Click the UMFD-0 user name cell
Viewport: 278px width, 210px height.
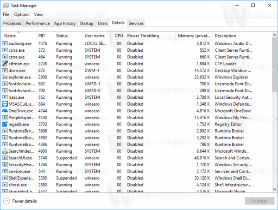coord(92,90)
